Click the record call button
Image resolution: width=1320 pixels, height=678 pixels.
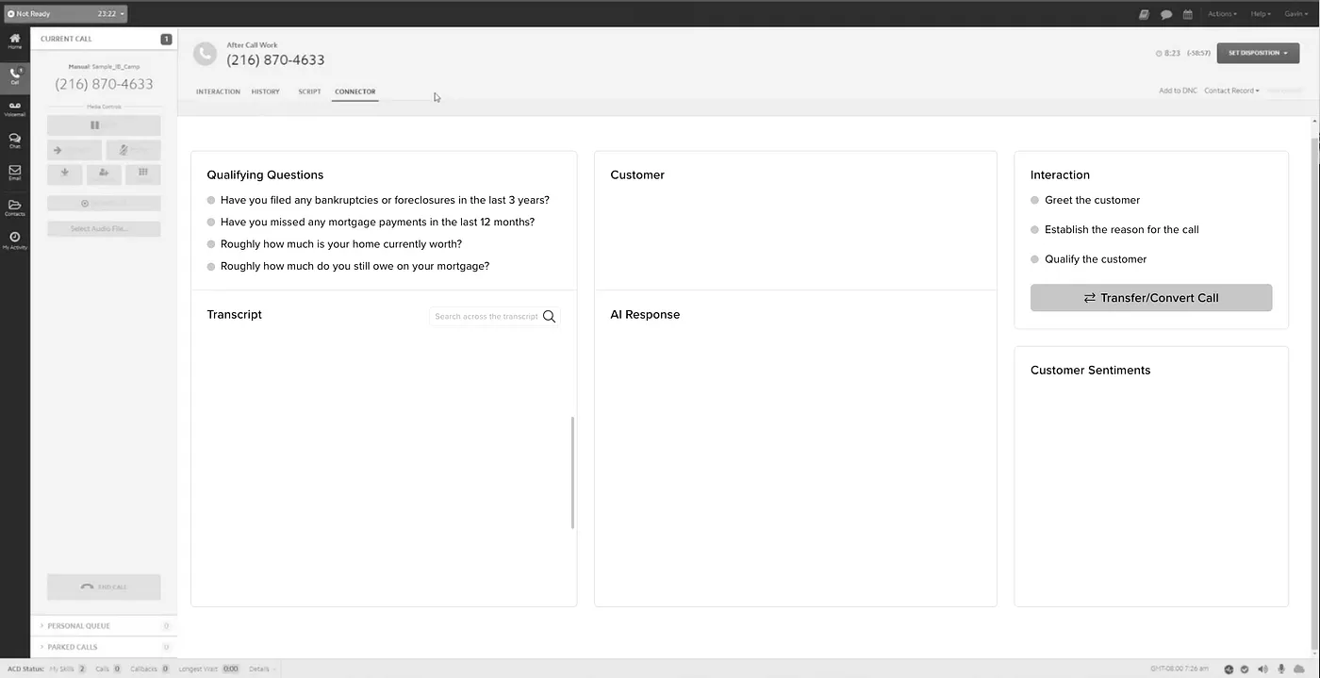click(104, 203)
